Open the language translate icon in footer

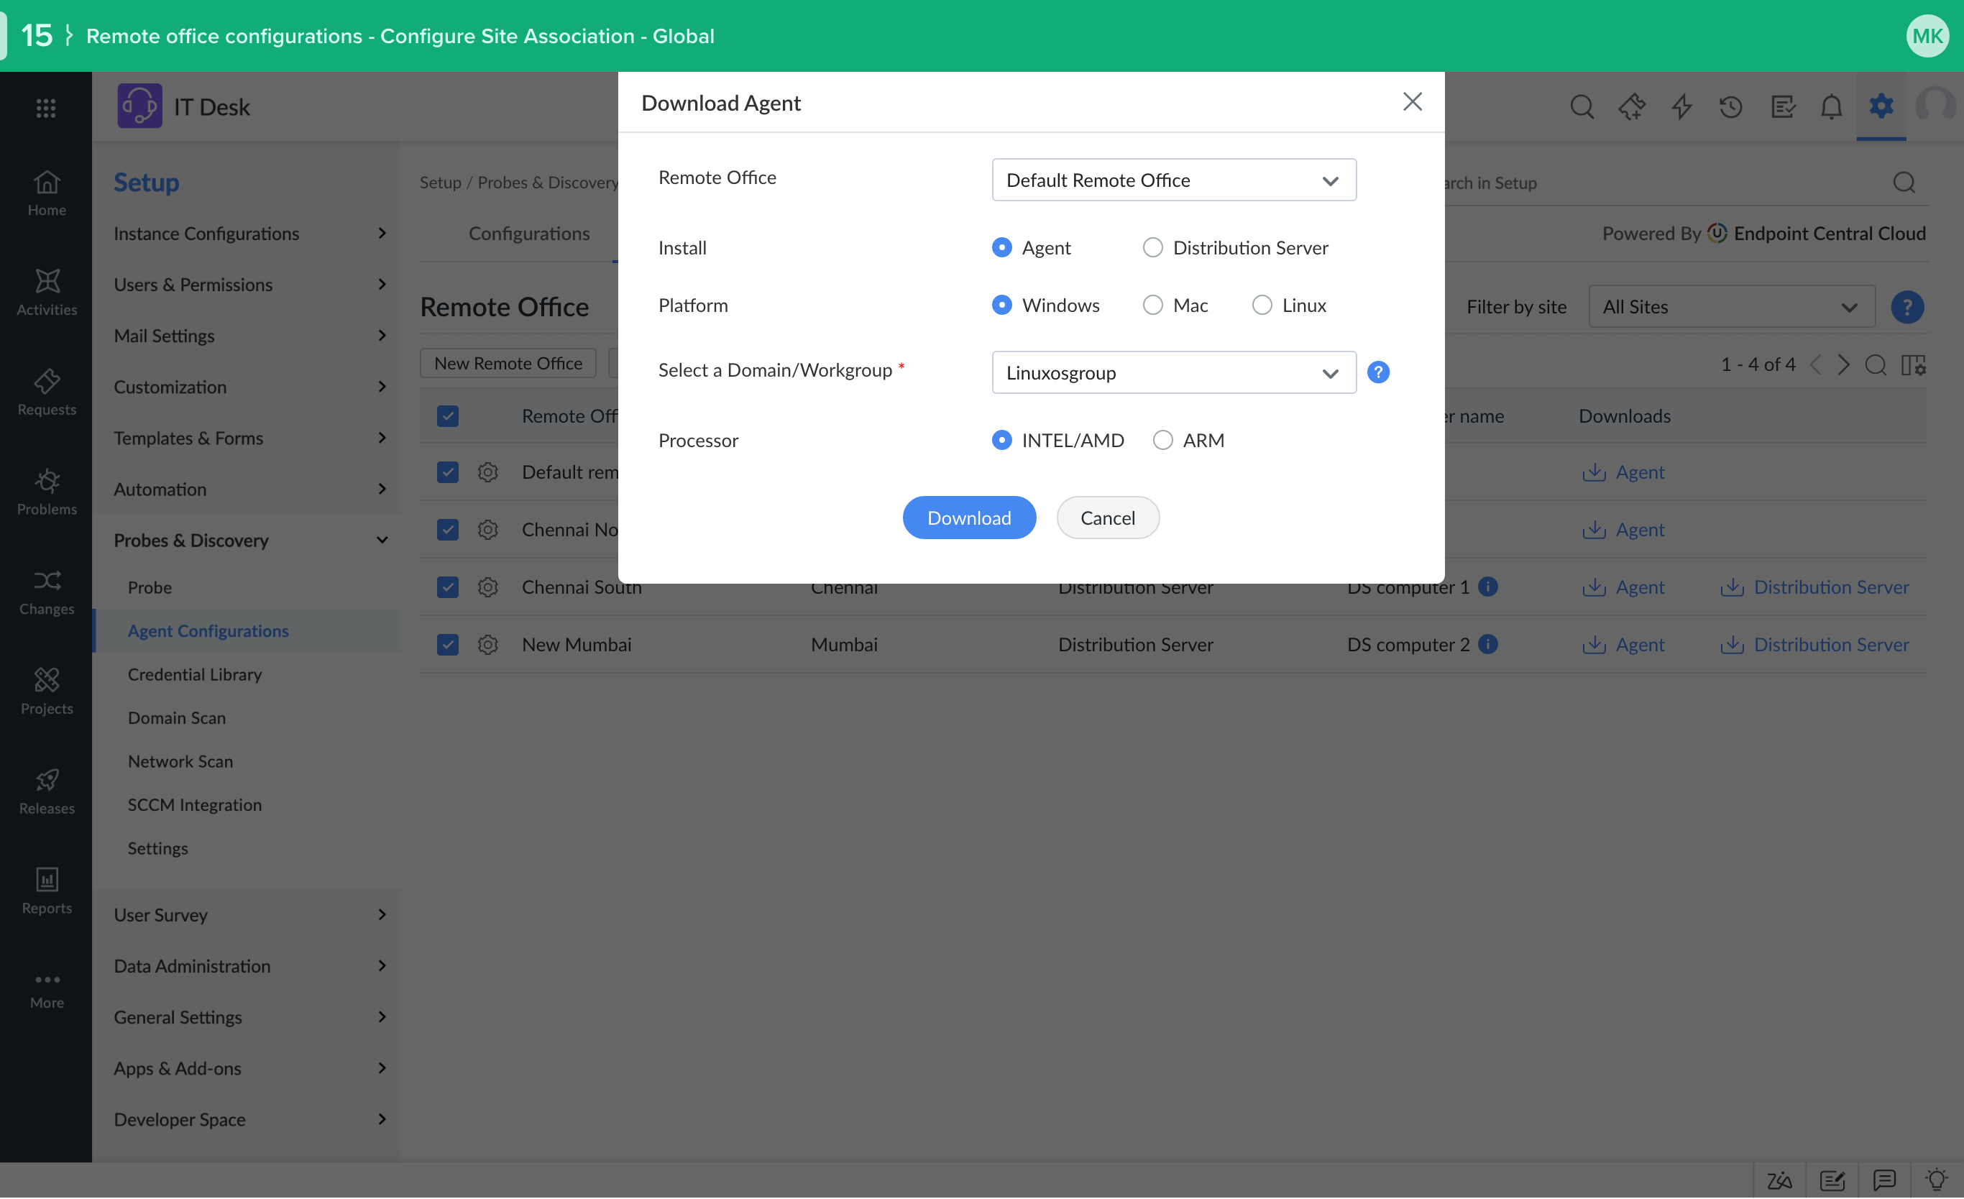pyautogui.click(x=1779, y=1180)
